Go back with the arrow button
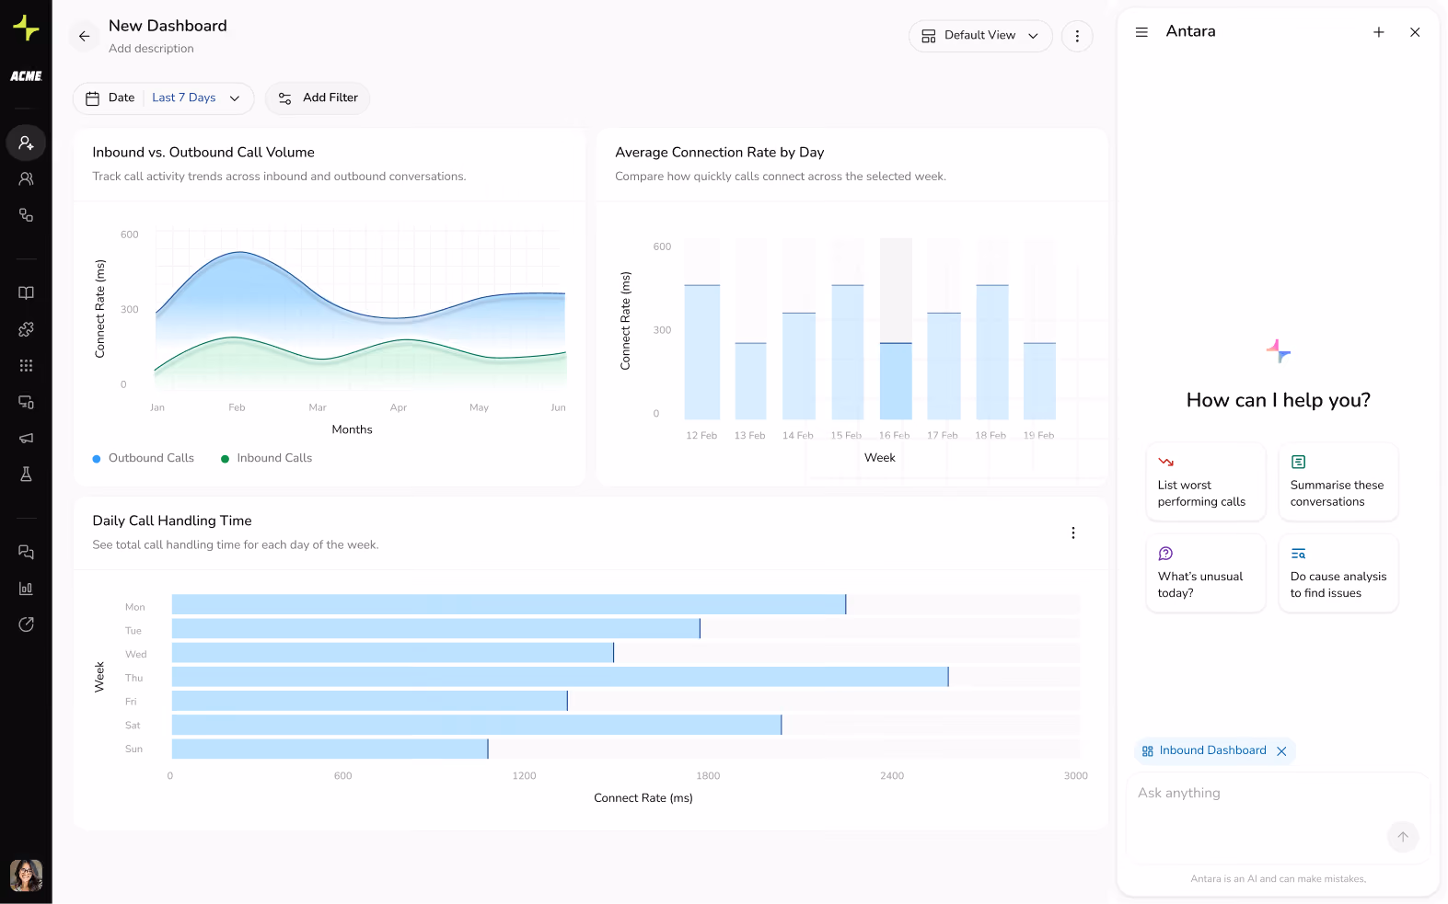 point(84,36)
